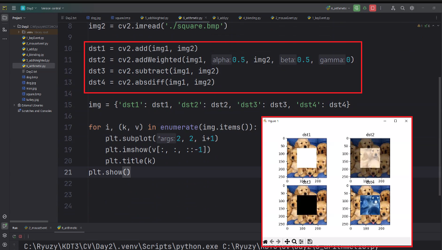The image size is (442, 250).
Task: Close the 6_arithmetic.py editor tab
Action: pos(206,18)
